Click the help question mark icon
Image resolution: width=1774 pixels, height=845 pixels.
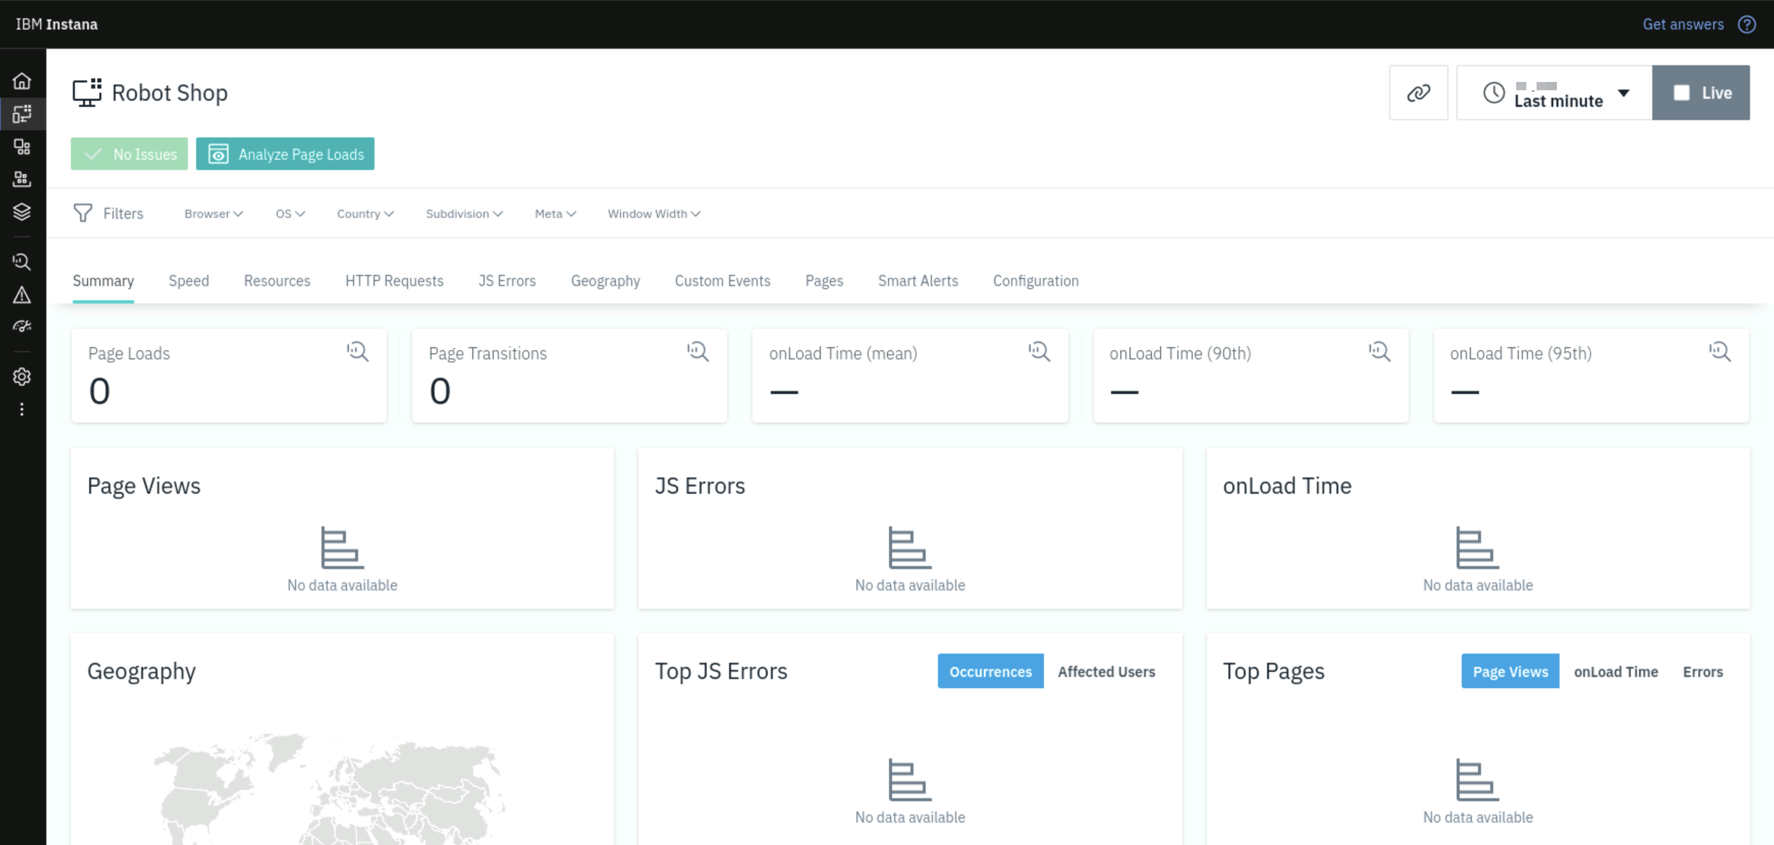click(1746, 24)
